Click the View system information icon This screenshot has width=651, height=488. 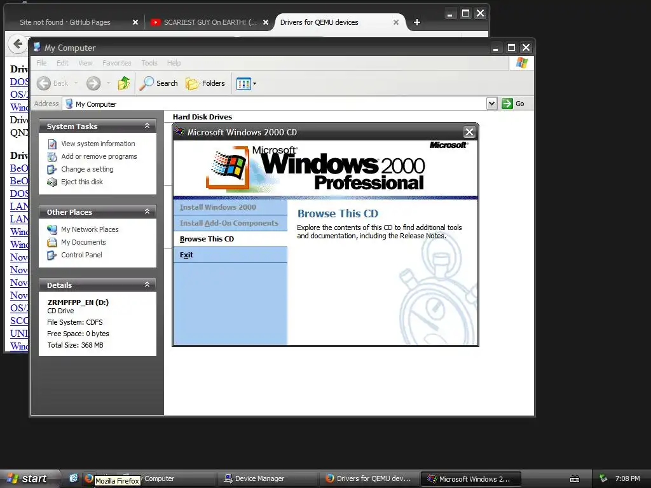point(52,144)
